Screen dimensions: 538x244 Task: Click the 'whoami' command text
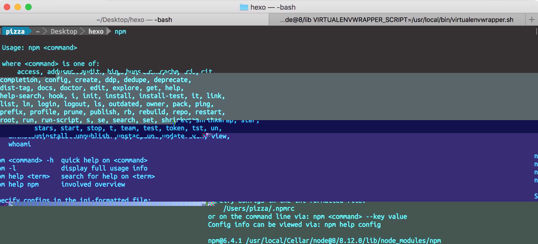click(x=20, y=144)
